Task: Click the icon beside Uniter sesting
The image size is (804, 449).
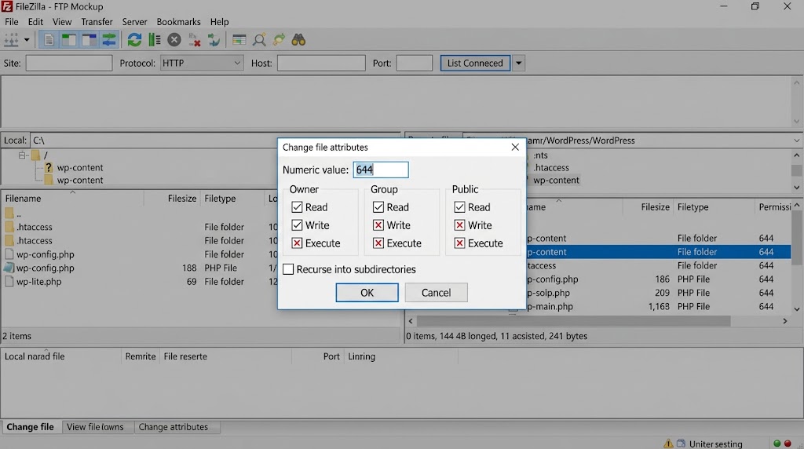Action: click(x=681, y=444)
